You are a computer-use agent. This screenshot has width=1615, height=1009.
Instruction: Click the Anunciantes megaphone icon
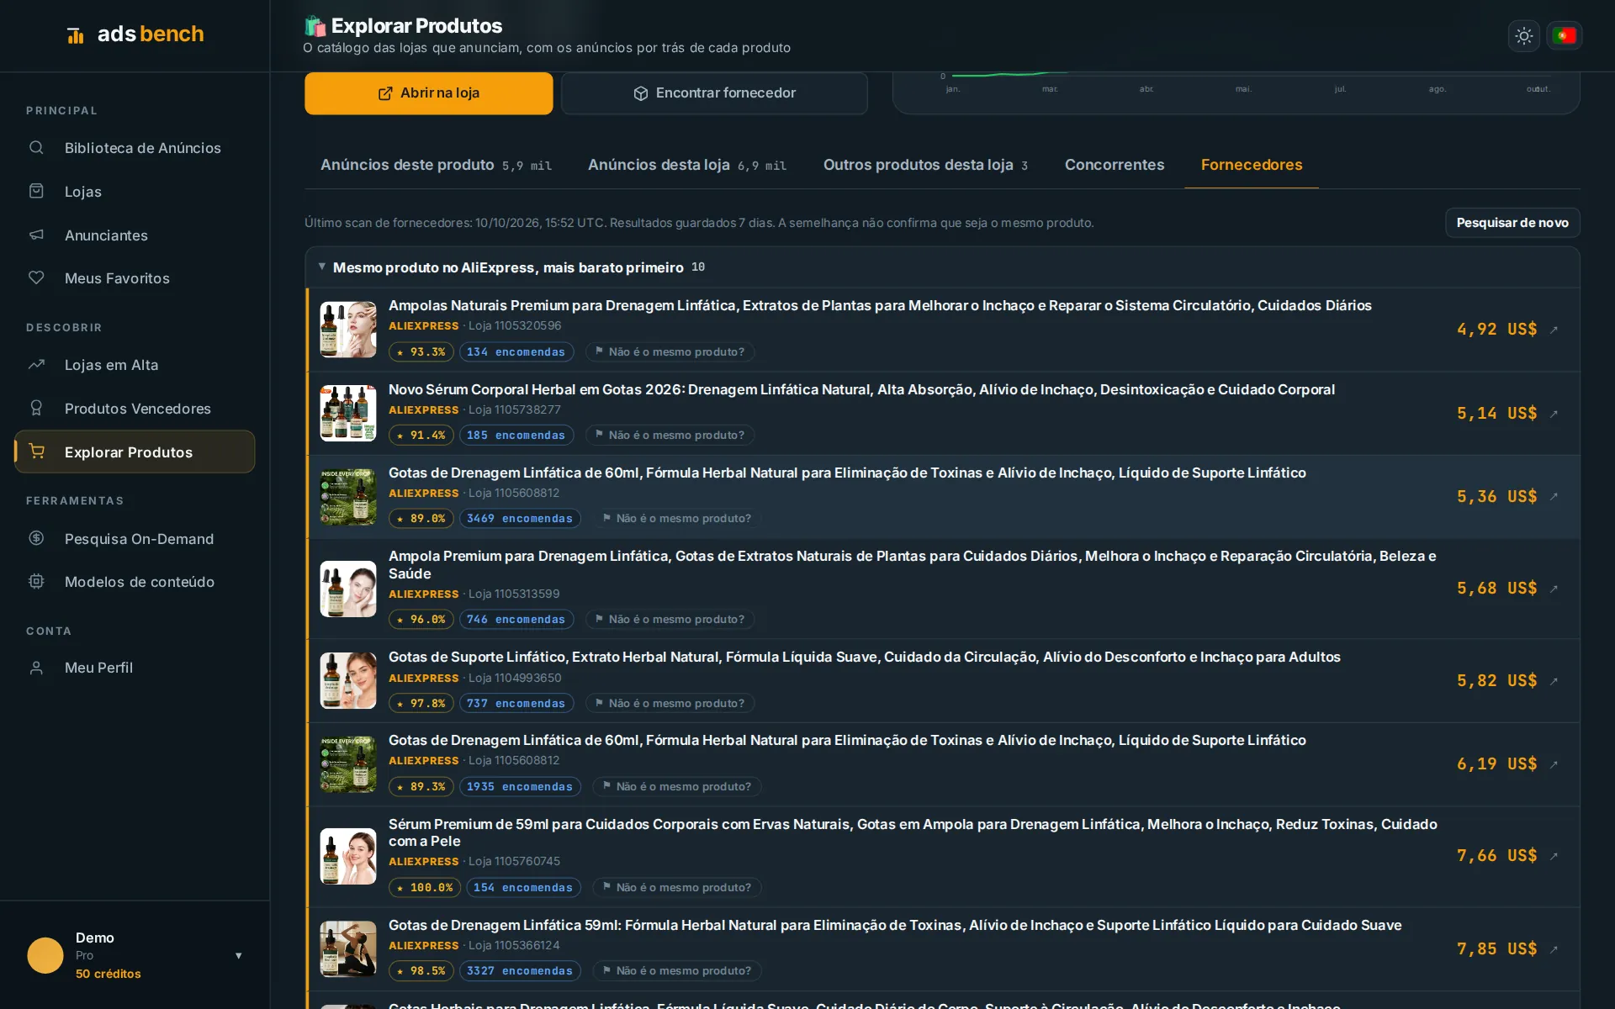[x=36, y=235]
